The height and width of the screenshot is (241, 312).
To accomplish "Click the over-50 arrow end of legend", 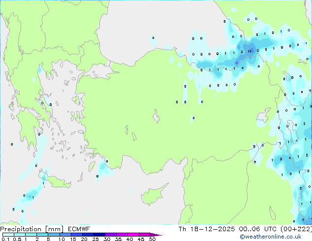I will (x=156, y=235).
